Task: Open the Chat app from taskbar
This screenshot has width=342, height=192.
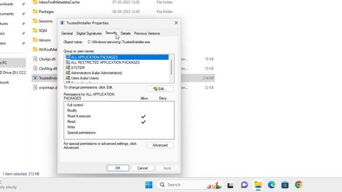Action: coord(244,185)
